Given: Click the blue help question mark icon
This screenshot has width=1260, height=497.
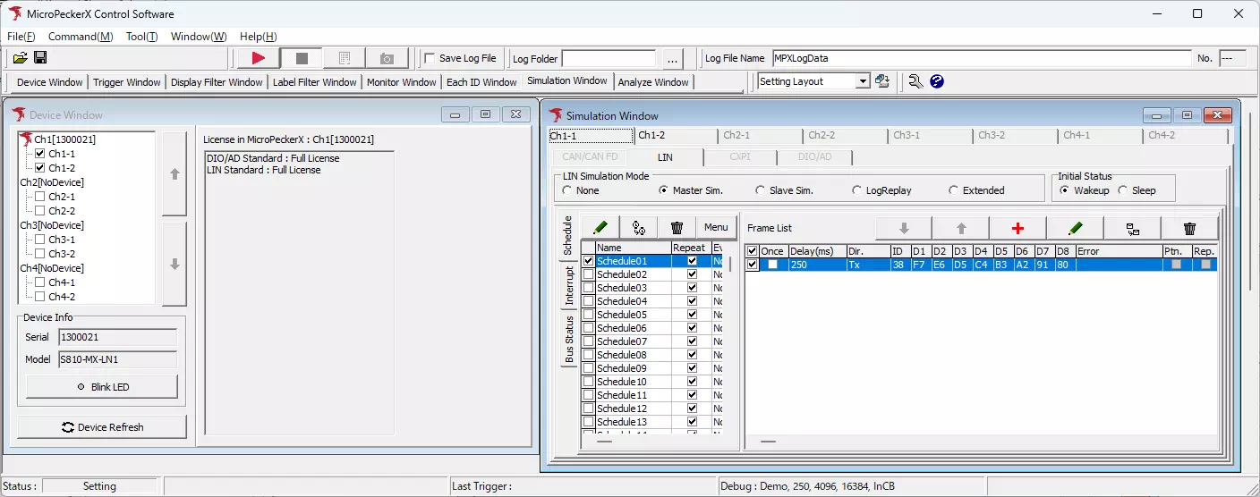Looking at the screenshot, I should pos(937,81).
